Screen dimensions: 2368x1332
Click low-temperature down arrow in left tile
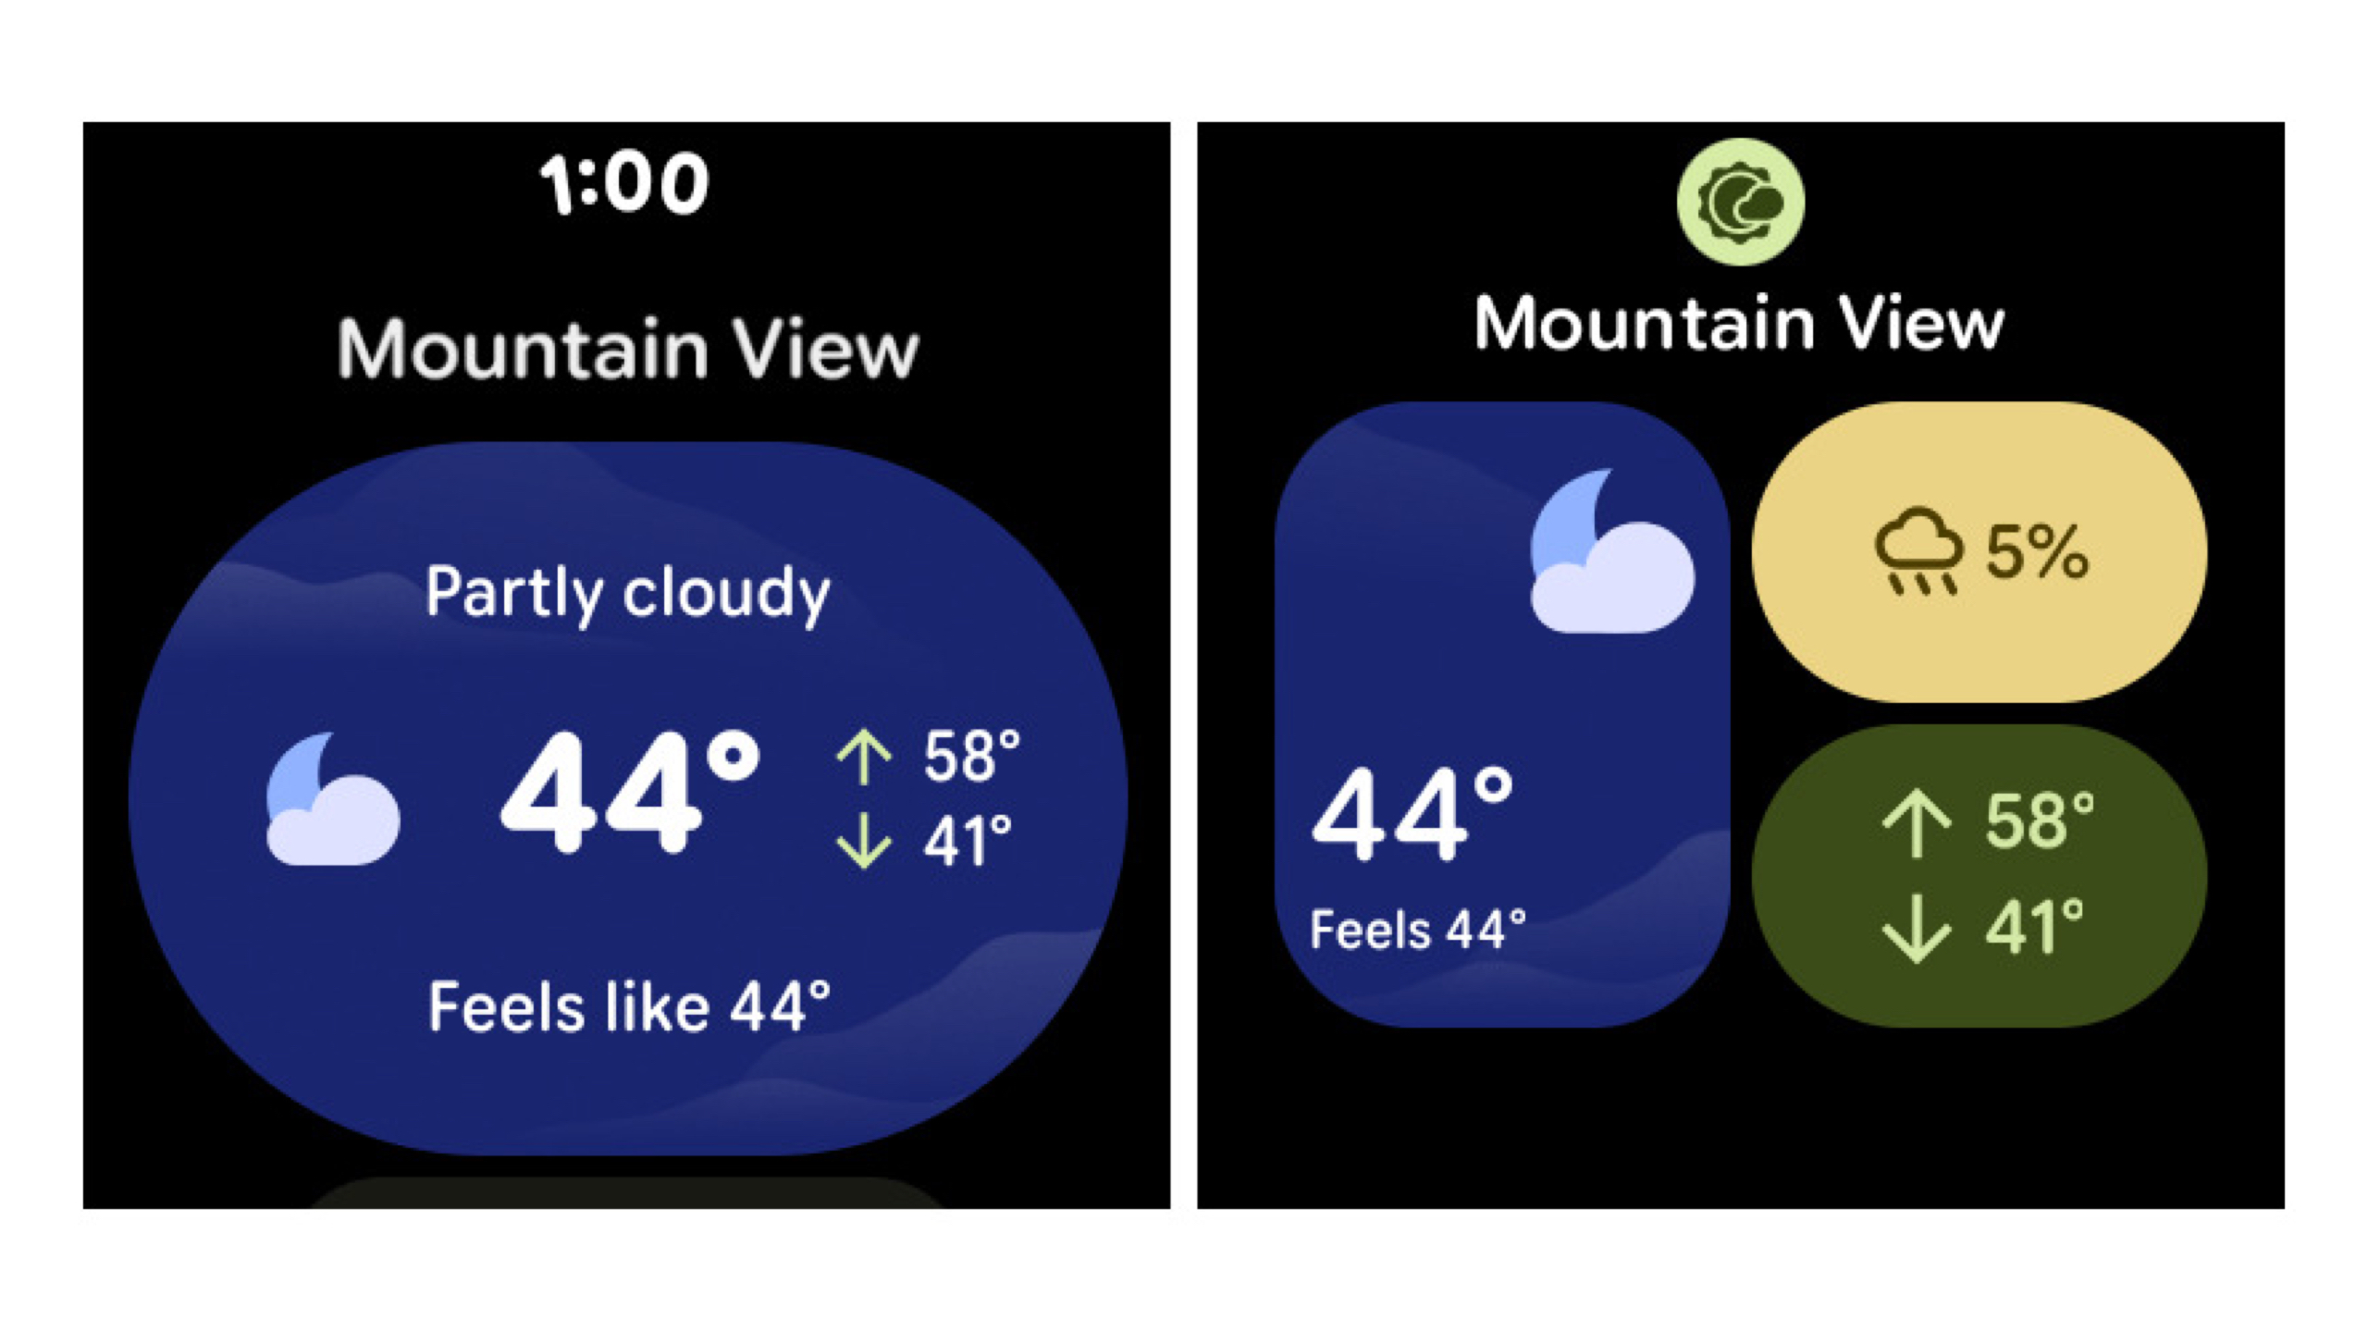863,840
